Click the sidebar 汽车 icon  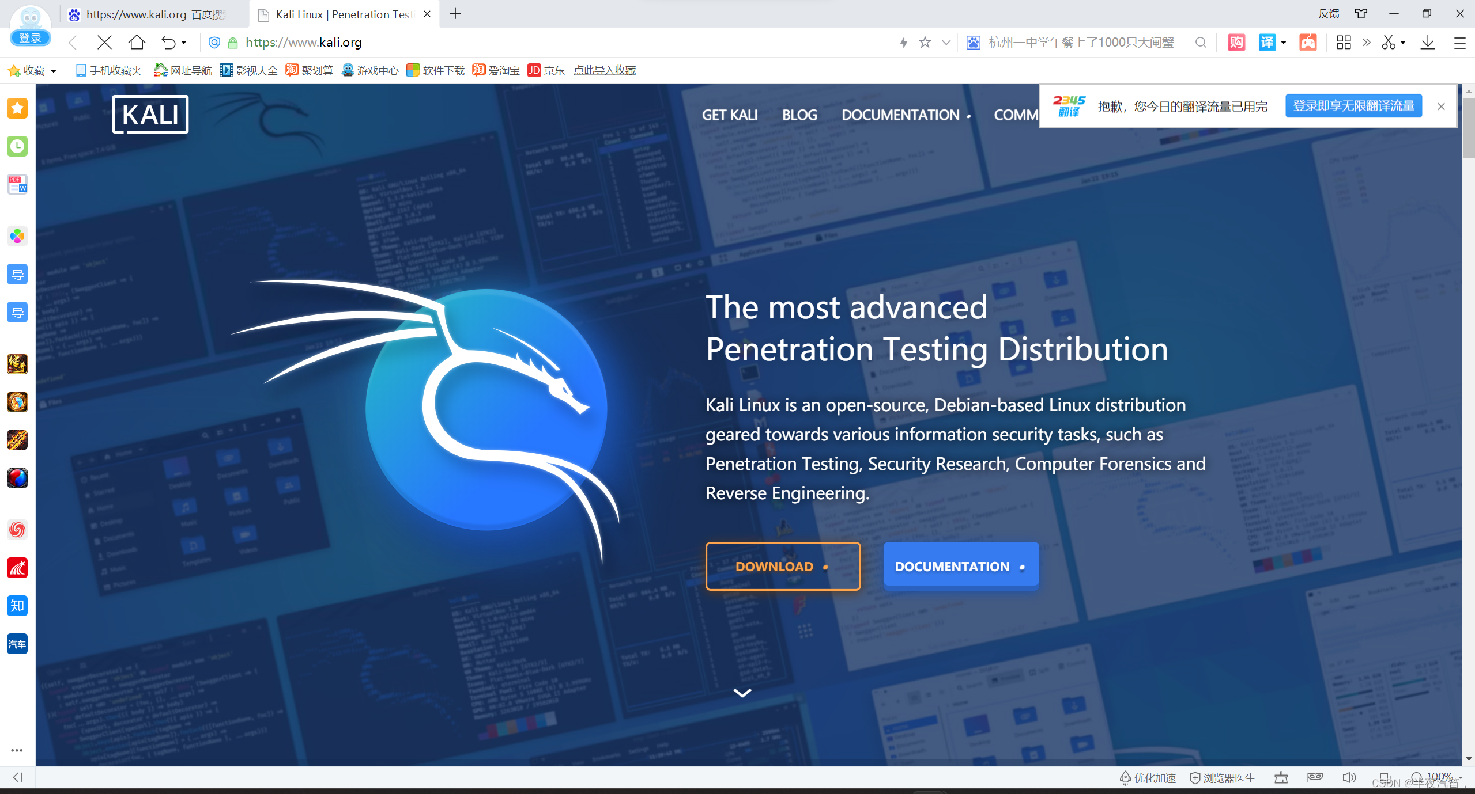point(17,644)
